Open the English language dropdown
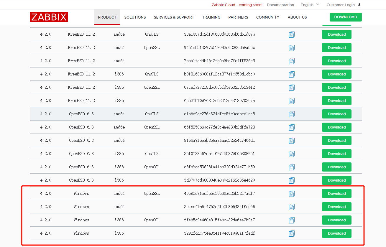Screen dimensions: 386x247 pyautogui.click(x=310, y=5)
